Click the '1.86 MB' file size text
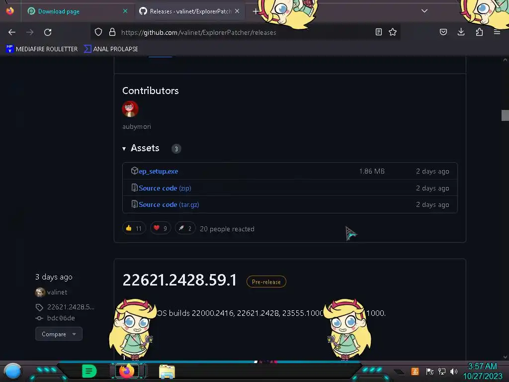Viewport: 509px width, 382px height. tap(372, 171)
